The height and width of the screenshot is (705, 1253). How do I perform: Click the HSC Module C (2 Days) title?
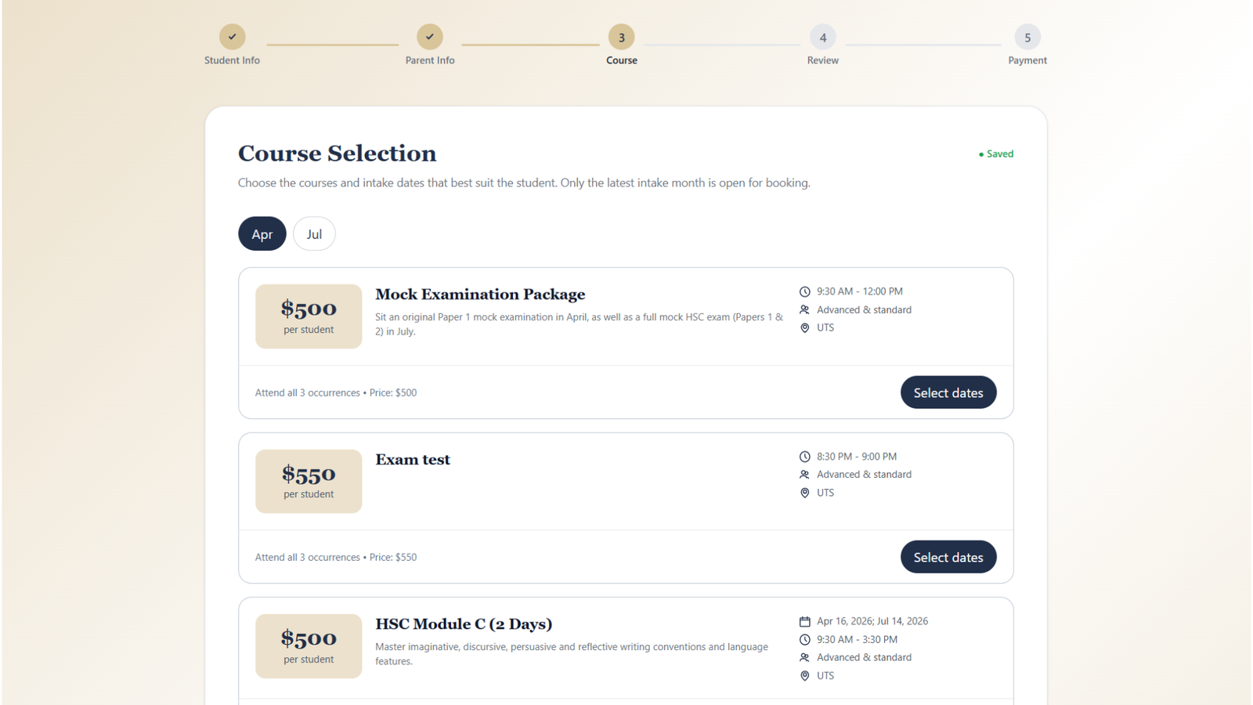[x=464, y=624]
